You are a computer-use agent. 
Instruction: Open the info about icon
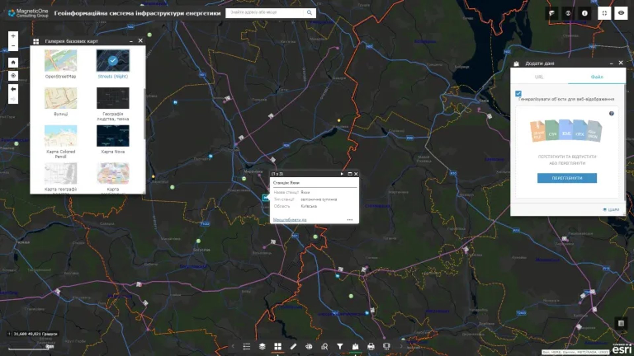tap(584, 13)
